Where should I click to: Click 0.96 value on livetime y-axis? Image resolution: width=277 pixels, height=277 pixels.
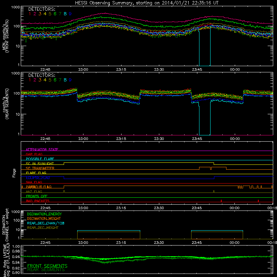16,257
